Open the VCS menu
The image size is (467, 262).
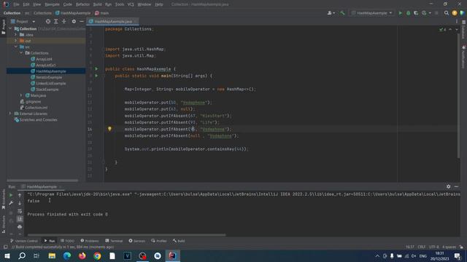tap(131, 4)
